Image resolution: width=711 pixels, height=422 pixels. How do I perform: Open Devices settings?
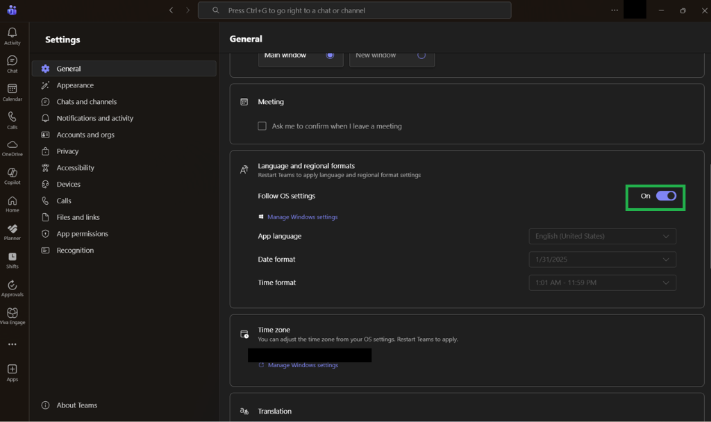pyautogui.click(x=124, y=184)
